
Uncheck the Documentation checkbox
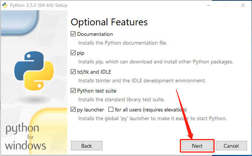point(73,34)
